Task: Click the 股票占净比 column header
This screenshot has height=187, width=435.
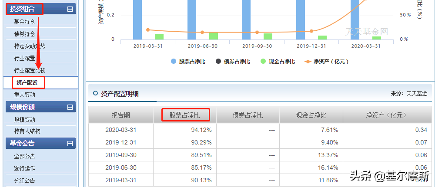Action: [x=185, y=115]
